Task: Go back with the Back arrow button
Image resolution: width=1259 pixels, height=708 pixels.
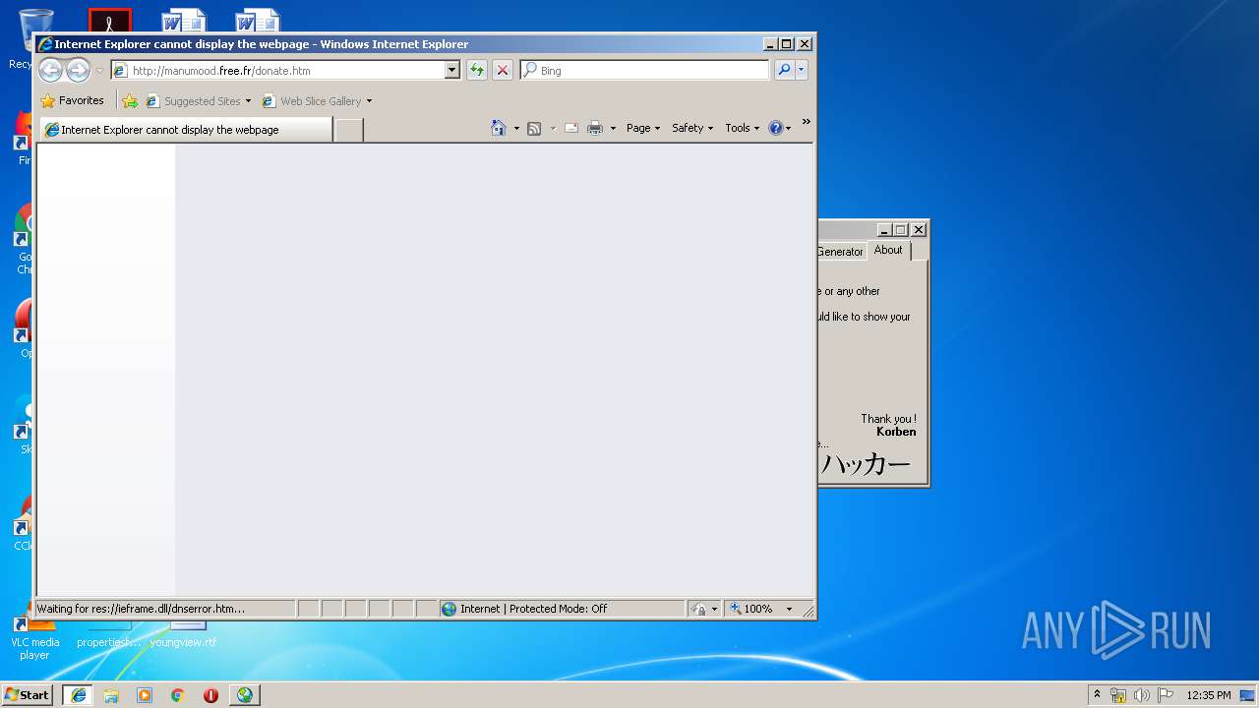Action: [x=50, y=70]
